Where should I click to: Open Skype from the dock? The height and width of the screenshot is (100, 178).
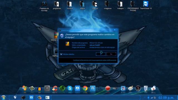tap(70, 88)
